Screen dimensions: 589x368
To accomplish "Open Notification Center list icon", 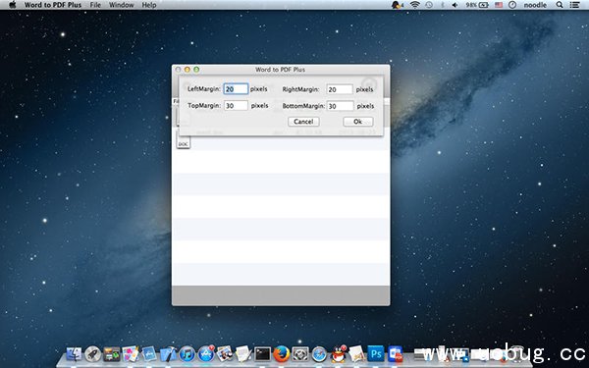I will click(x=574, y=5).
